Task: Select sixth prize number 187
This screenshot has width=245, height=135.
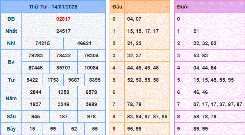Action: pos(63,117)
